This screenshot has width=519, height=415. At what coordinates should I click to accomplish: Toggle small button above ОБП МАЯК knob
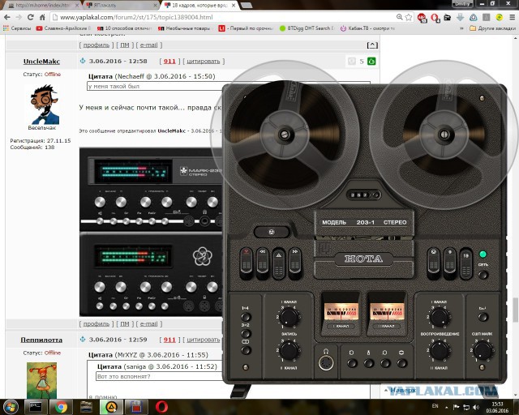click(483, 317)
